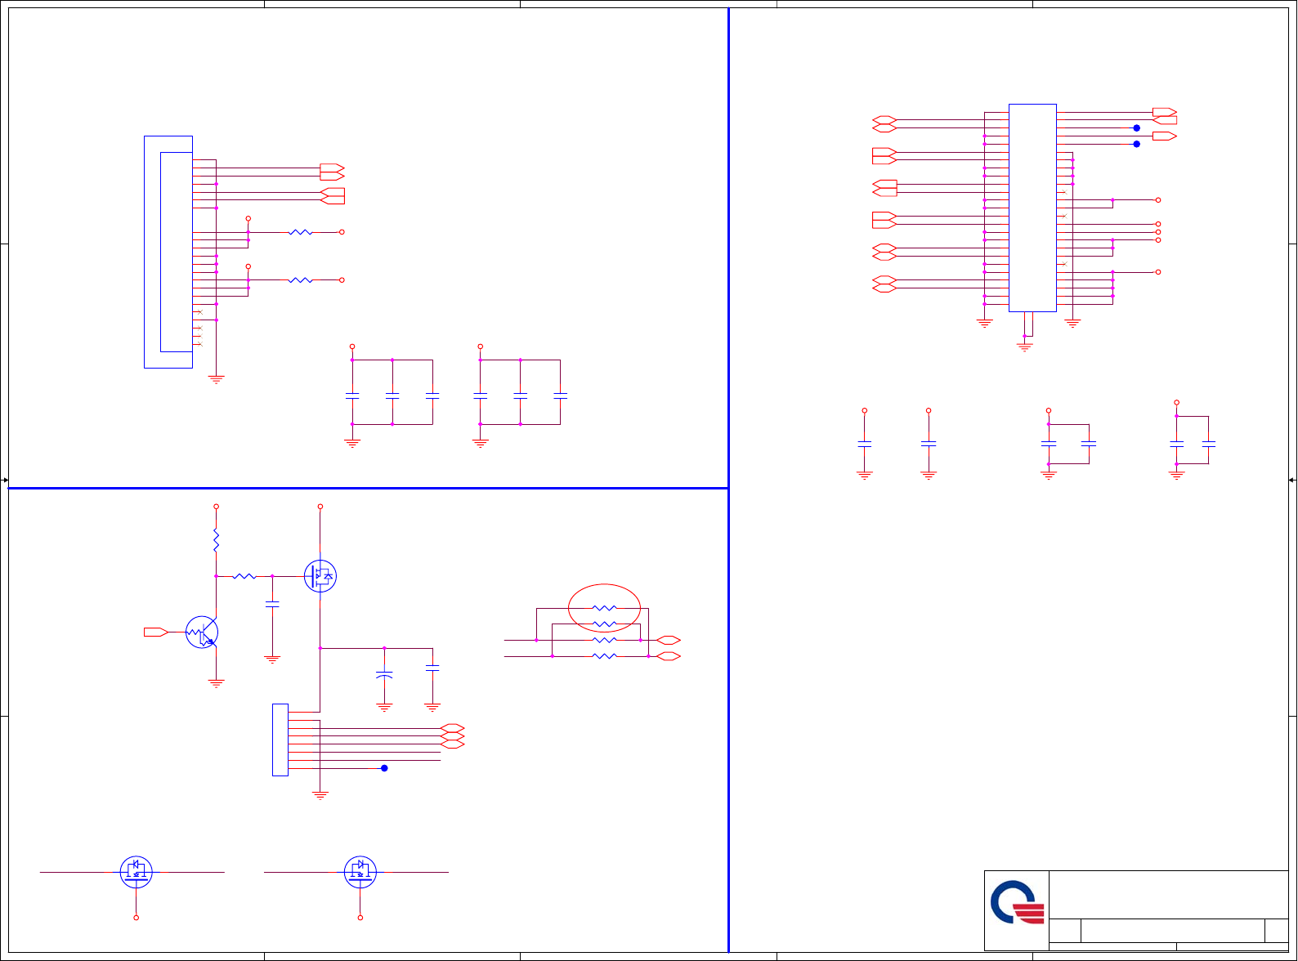This screenshot has height=961, width=1298.
Task: Select the red ellipse around the resistors
Action: [x=604, y=608]
